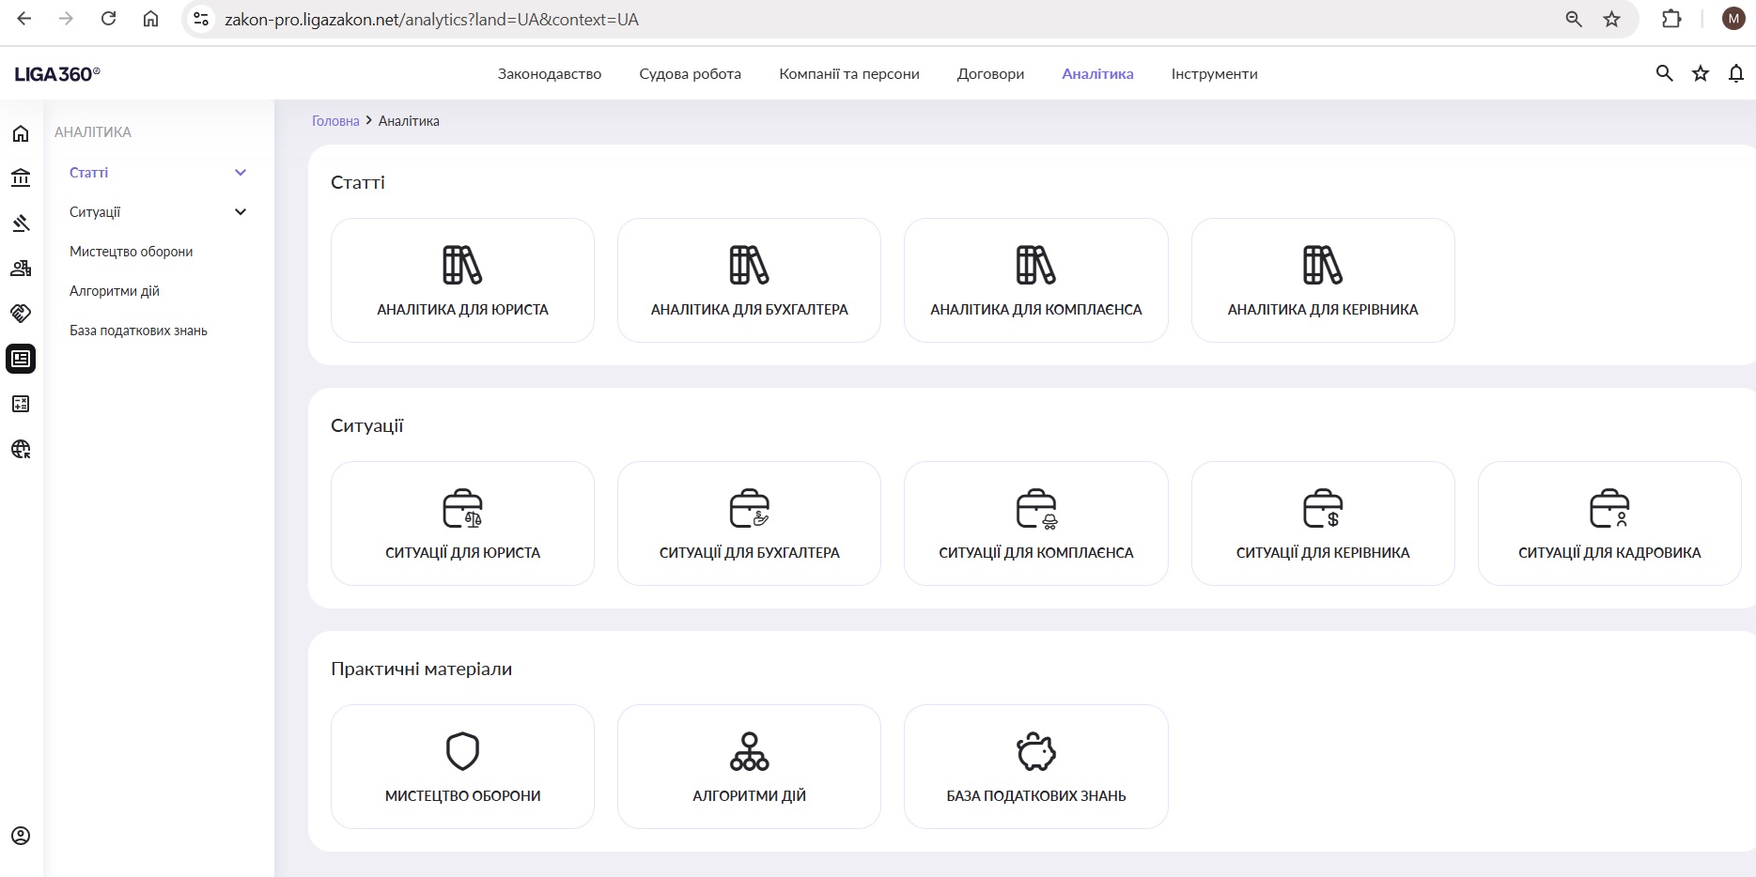Open the Законодавство menu item
The height and width of the screenshot is (877, 1756).
click(549, 74)
